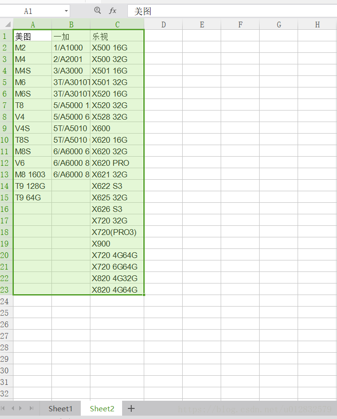
Task: Click cell A1 containing 美图
Action: click(33, 36)
